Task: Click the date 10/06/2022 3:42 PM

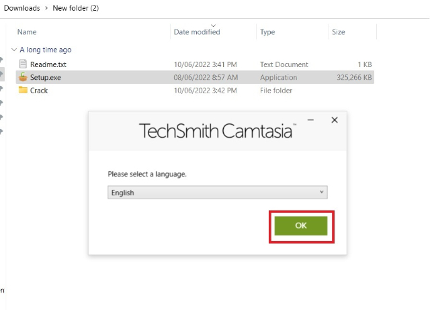Action: (x=205, y=91)
